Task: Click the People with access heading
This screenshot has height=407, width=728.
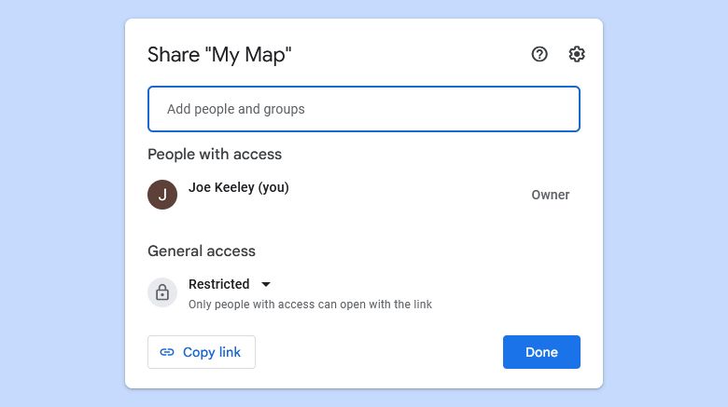Action: (x=215, y=154)
